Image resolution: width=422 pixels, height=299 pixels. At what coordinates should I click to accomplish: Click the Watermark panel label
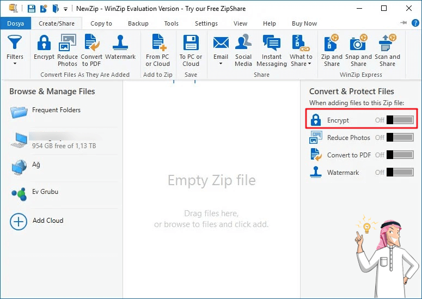(343, 172)
